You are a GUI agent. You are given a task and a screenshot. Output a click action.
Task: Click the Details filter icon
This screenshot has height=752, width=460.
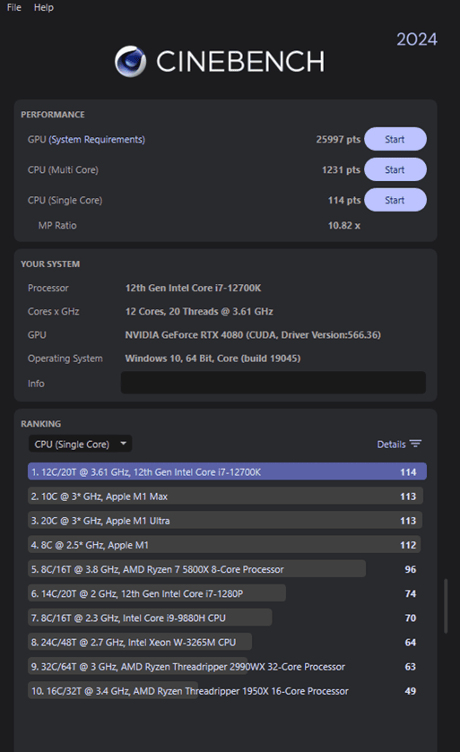415,444
